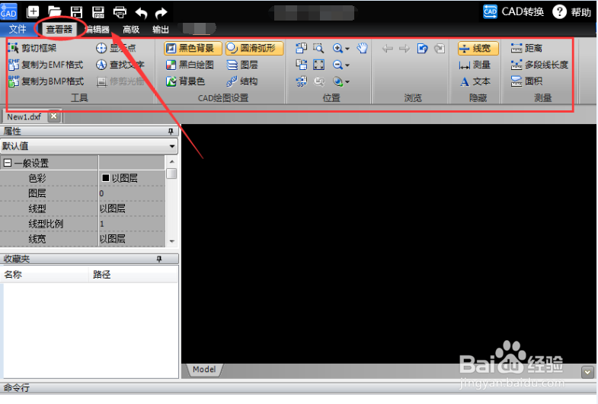
Task: Open the 图层 layers dialog
Action: pos(242,65)
